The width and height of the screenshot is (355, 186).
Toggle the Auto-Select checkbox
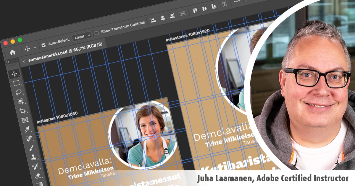[44, 45]
